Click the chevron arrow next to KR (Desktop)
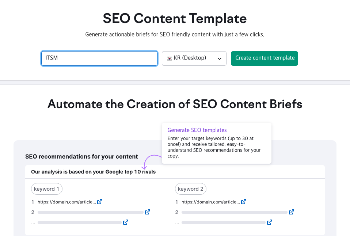Viewport: 350px width, 236px height. (x=219, y=58)
